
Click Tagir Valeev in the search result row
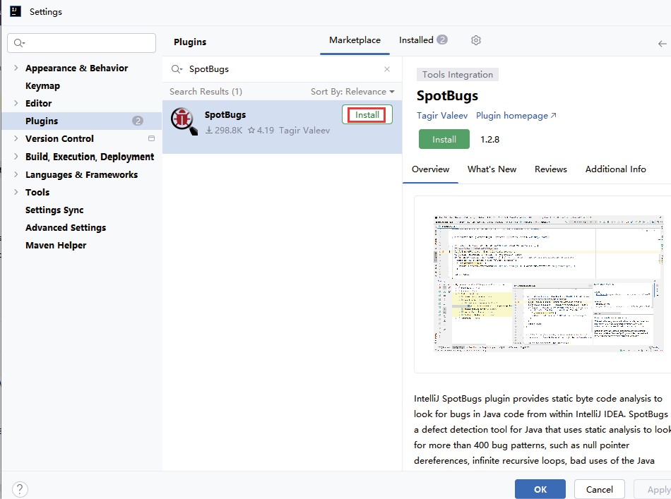coord(304,131)
